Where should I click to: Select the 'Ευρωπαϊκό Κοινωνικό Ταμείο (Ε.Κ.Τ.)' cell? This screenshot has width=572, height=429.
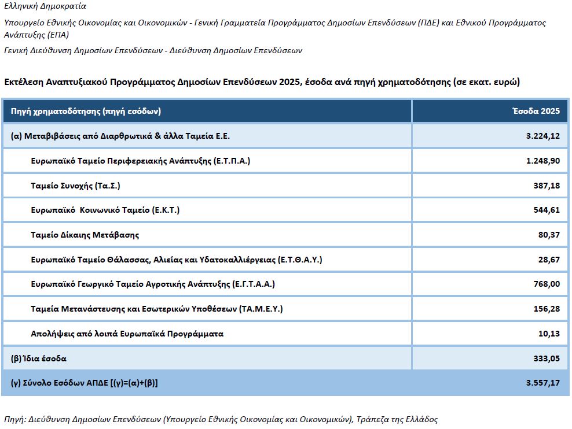tap(105, 210)
